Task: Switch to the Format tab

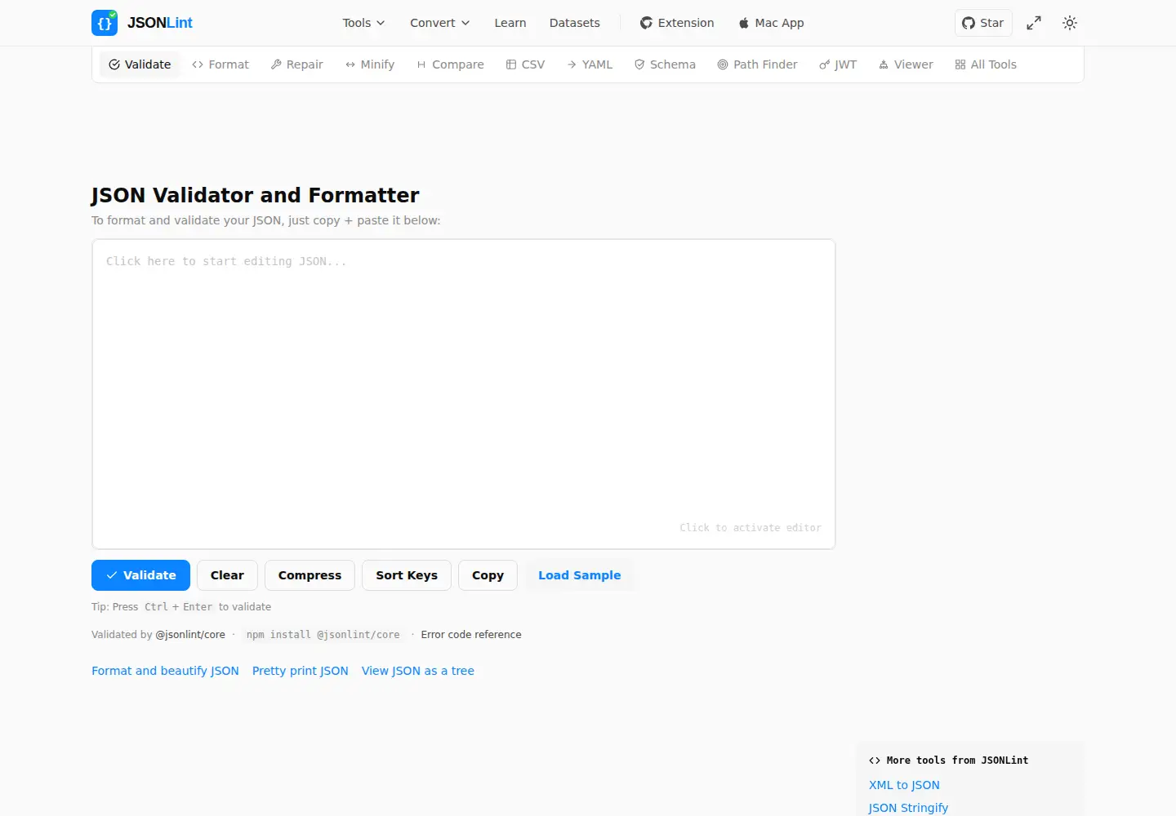Action: point(220,64)
